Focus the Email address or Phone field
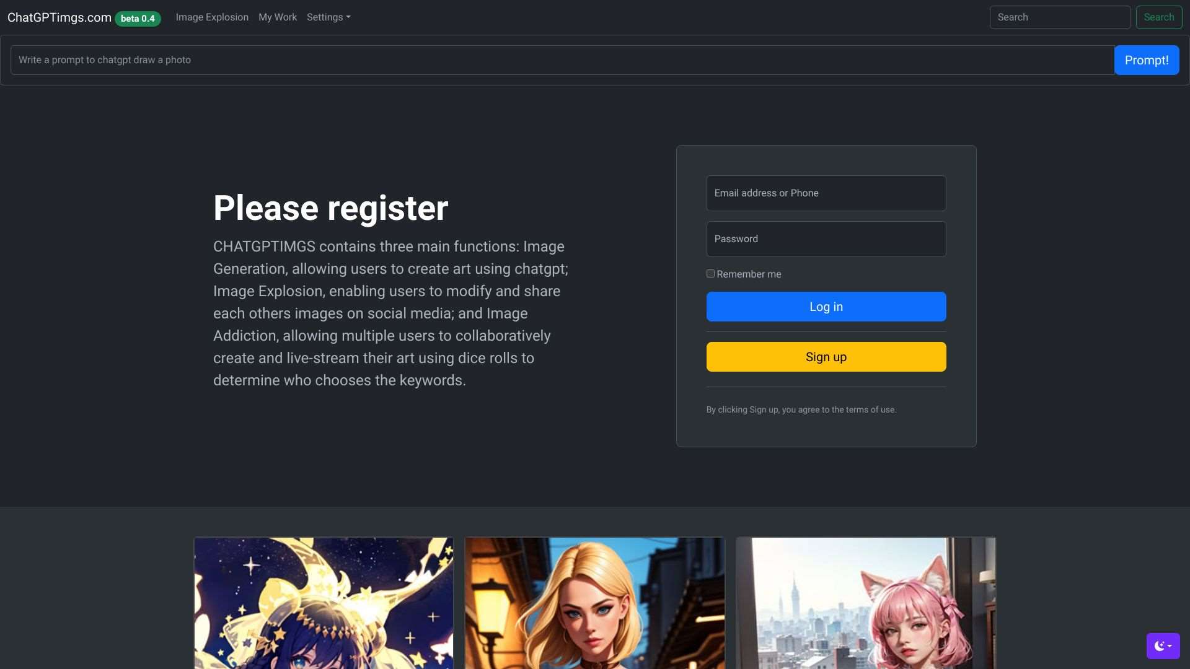 (x=826, y=193)
